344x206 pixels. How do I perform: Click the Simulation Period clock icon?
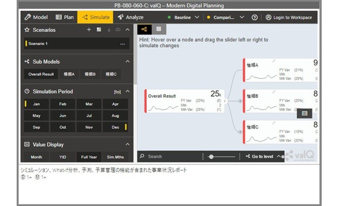tap(27, 91)
